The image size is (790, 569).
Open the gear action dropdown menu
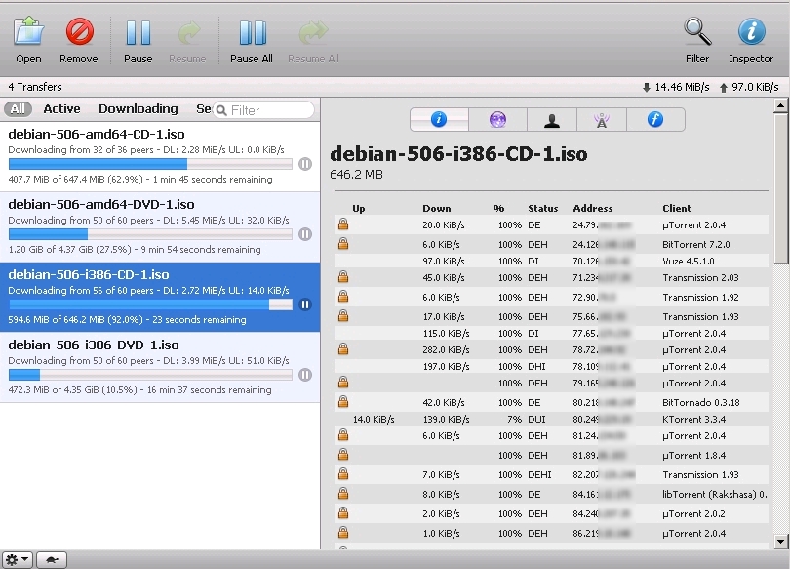[x=18, y=560]
